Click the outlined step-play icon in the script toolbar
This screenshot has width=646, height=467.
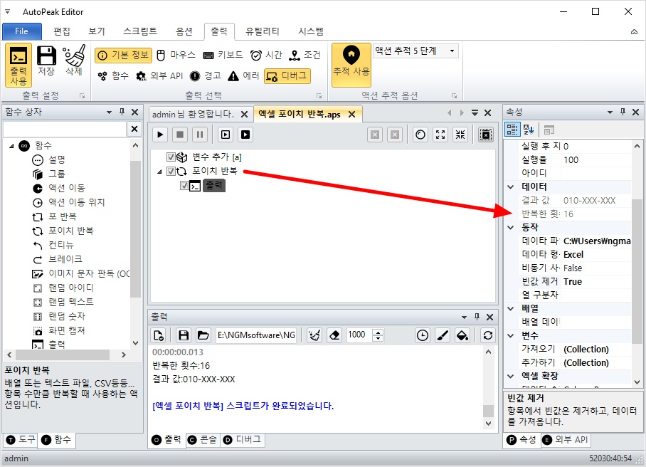(x=226, y=135)
